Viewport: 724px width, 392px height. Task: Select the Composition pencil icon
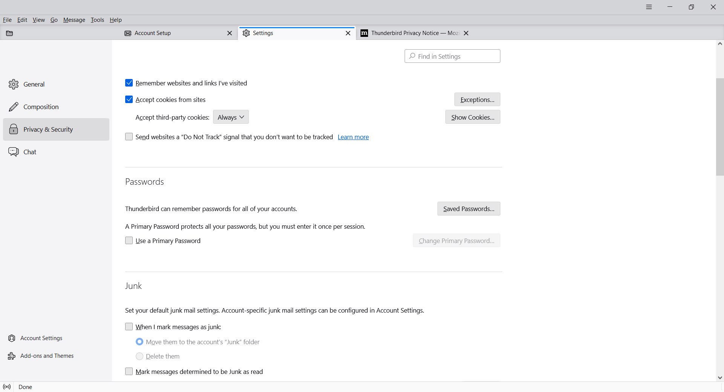click(14, 107)
